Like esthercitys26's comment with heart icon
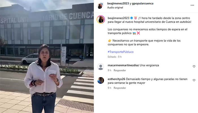This screenshot has height=113, width=198. click(x=194, y=80)
